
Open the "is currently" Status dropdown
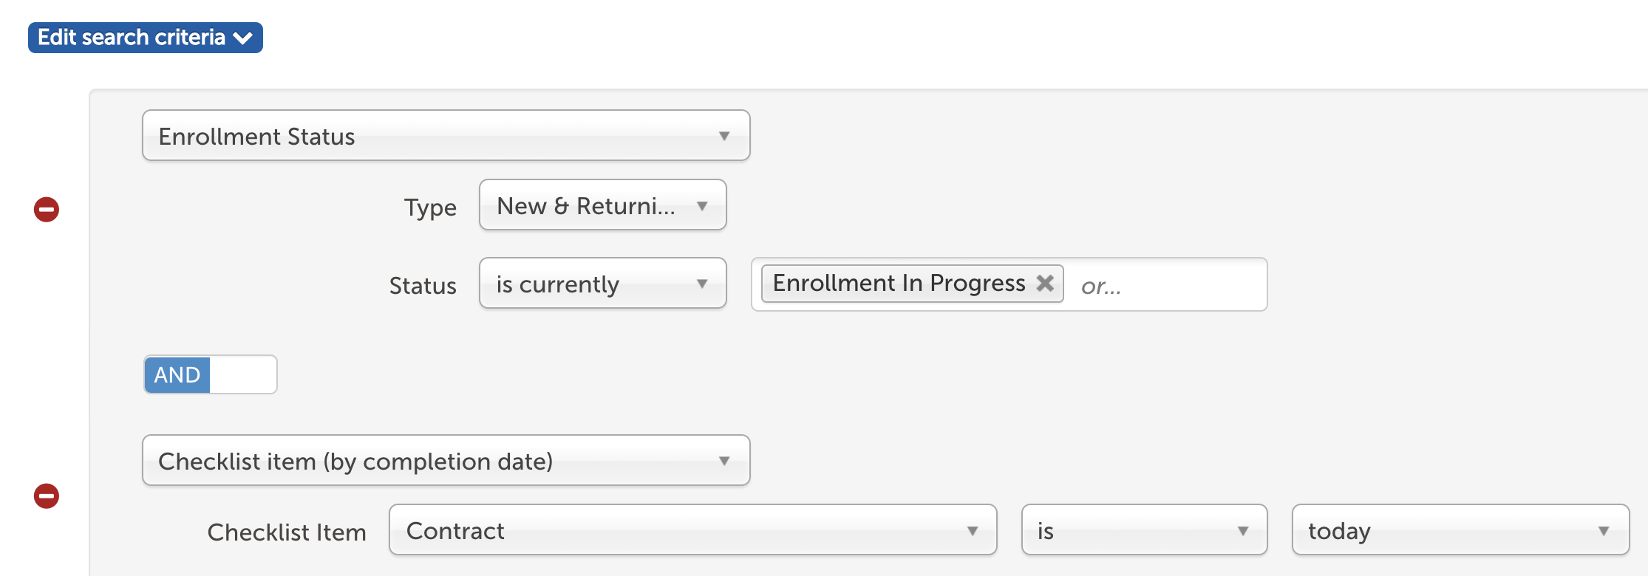pos(603,284)
